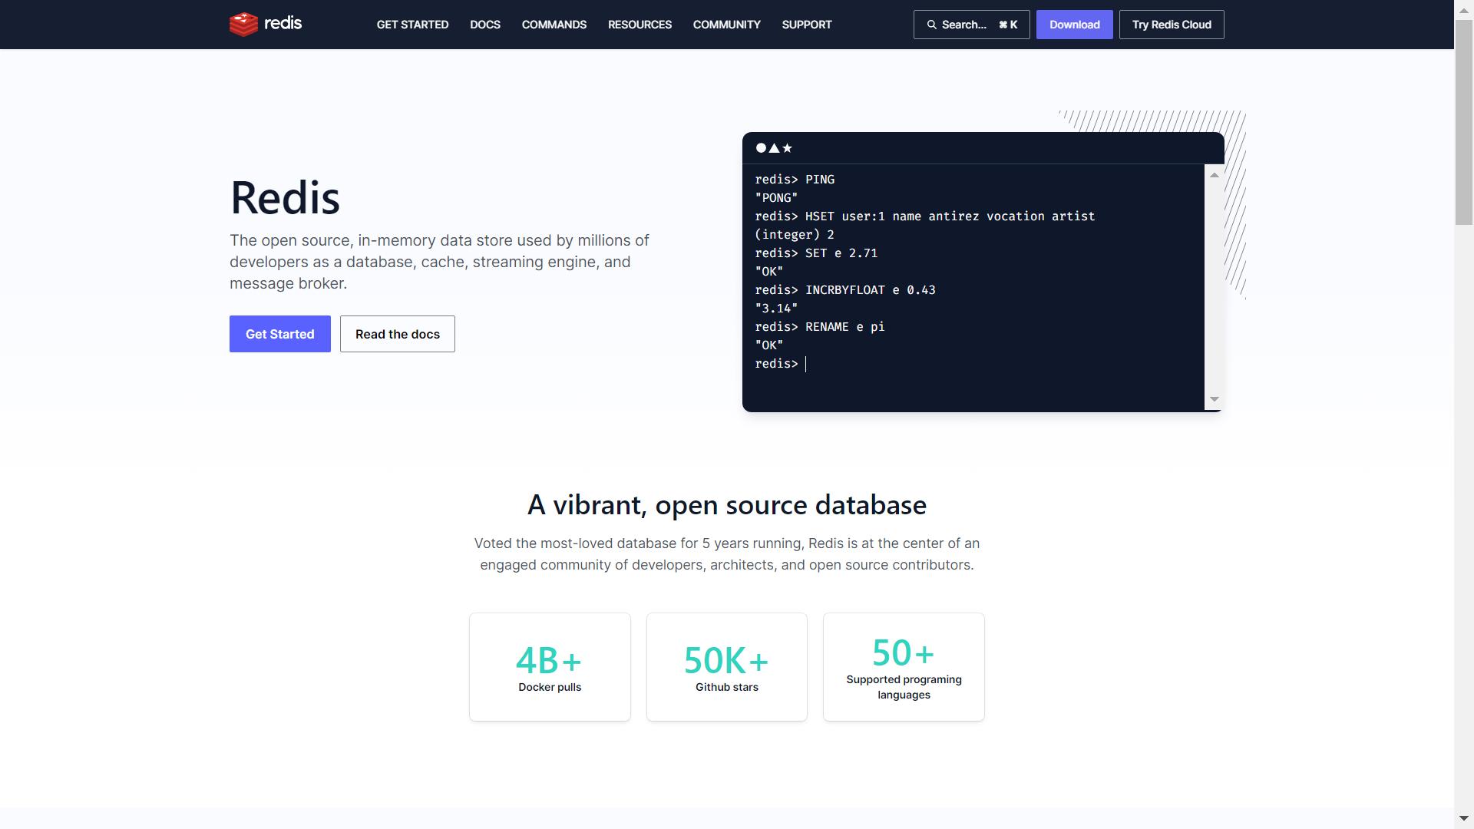The image size is (1474, 829).
Task: Open the GET STARTED menu
Action: point(412,25)
